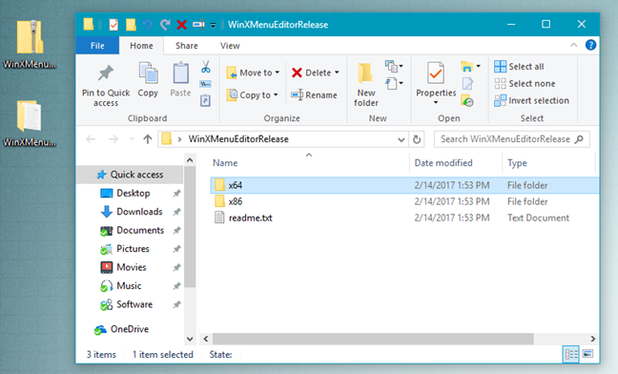Click the Edit icon in the Open group
The image size is (618, 374).
(x=467, y=84)
